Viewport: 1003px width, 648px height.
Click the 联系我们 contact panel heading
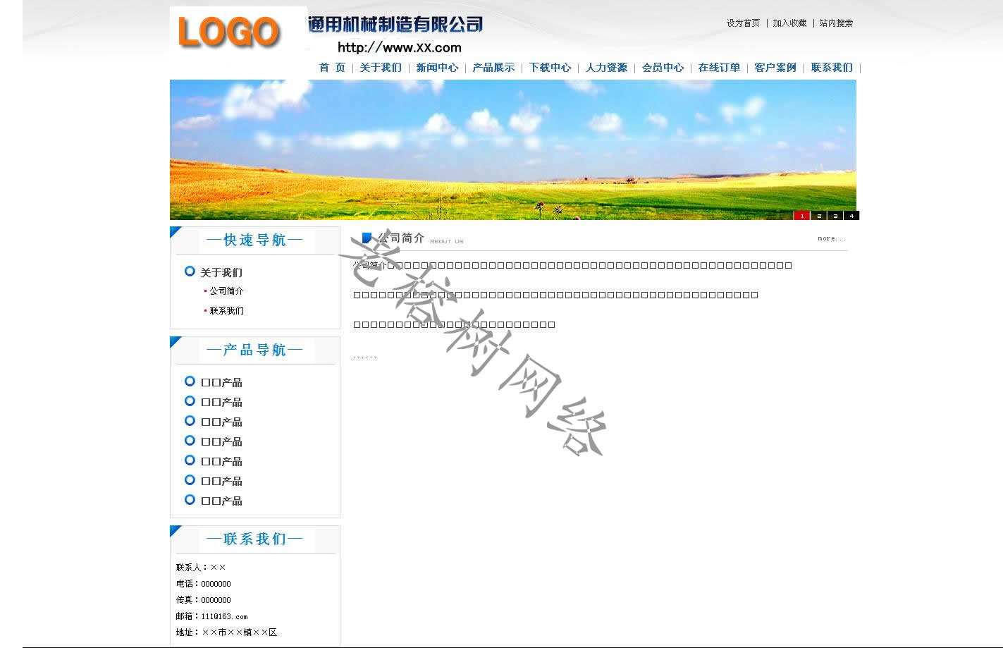(x=255, y=539)
